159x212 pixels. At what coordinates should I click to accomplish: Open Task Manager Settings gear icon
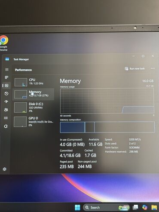pyautogui.click(x=5, y=169)
